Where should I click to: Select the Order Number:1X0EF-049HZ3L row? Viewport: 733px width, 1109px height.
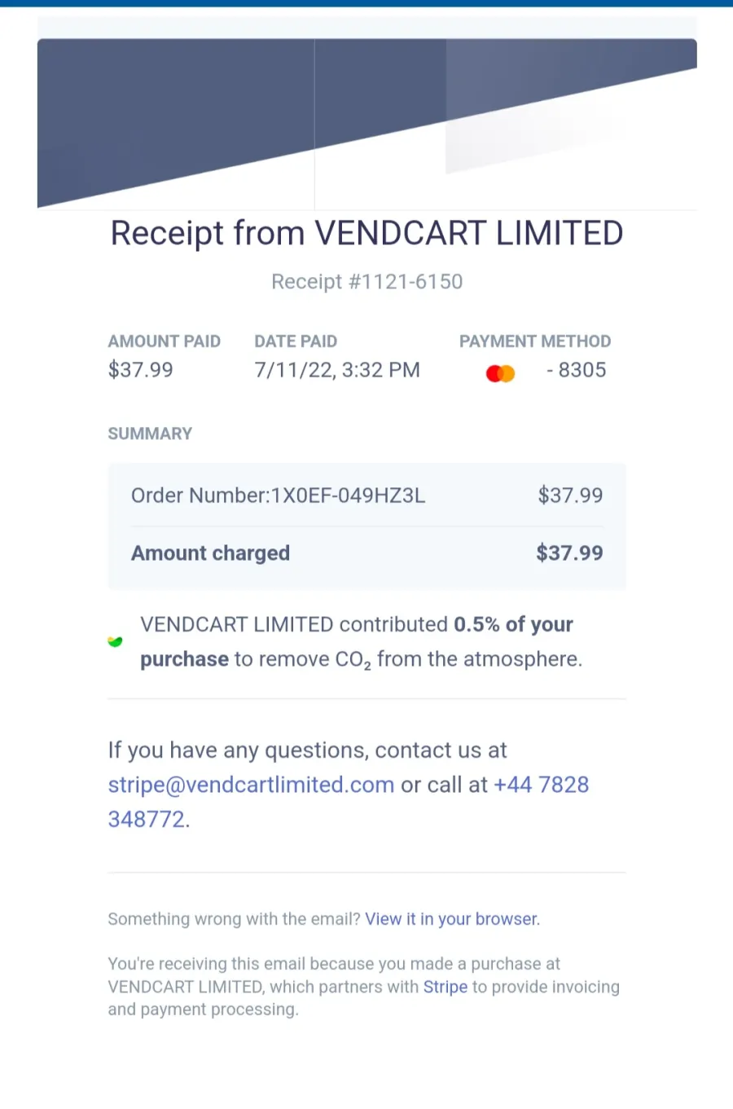(x=366, y=495)
